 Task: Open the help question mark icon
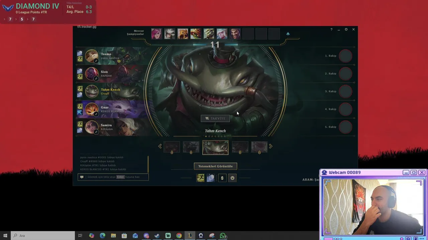pyautogui.click(x=331, y=29)
